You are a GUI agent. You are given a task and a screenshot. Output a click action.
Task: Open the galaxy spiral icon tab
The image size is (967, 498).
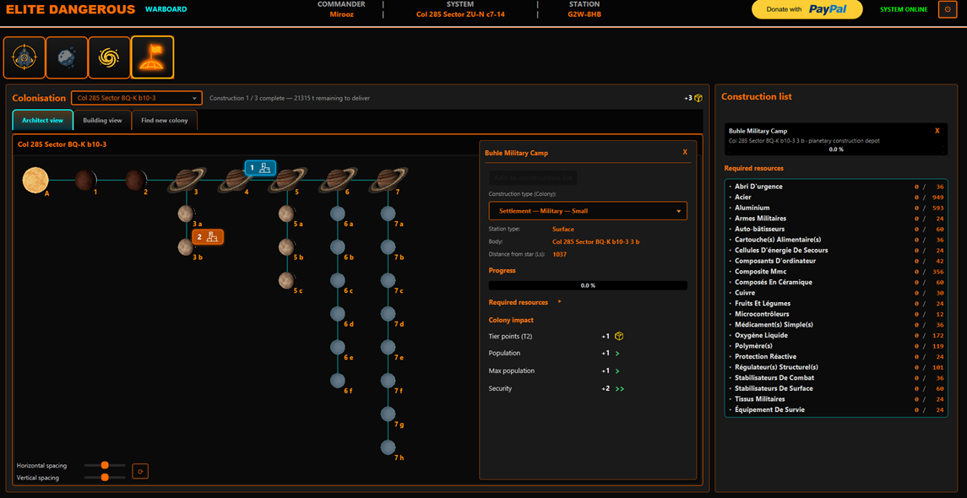[x=110, y=57]
